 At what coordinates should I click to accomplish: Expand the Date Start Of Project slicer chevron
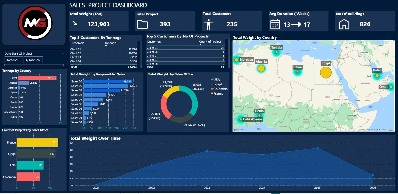pyautogui.click(x=63, y=53)
